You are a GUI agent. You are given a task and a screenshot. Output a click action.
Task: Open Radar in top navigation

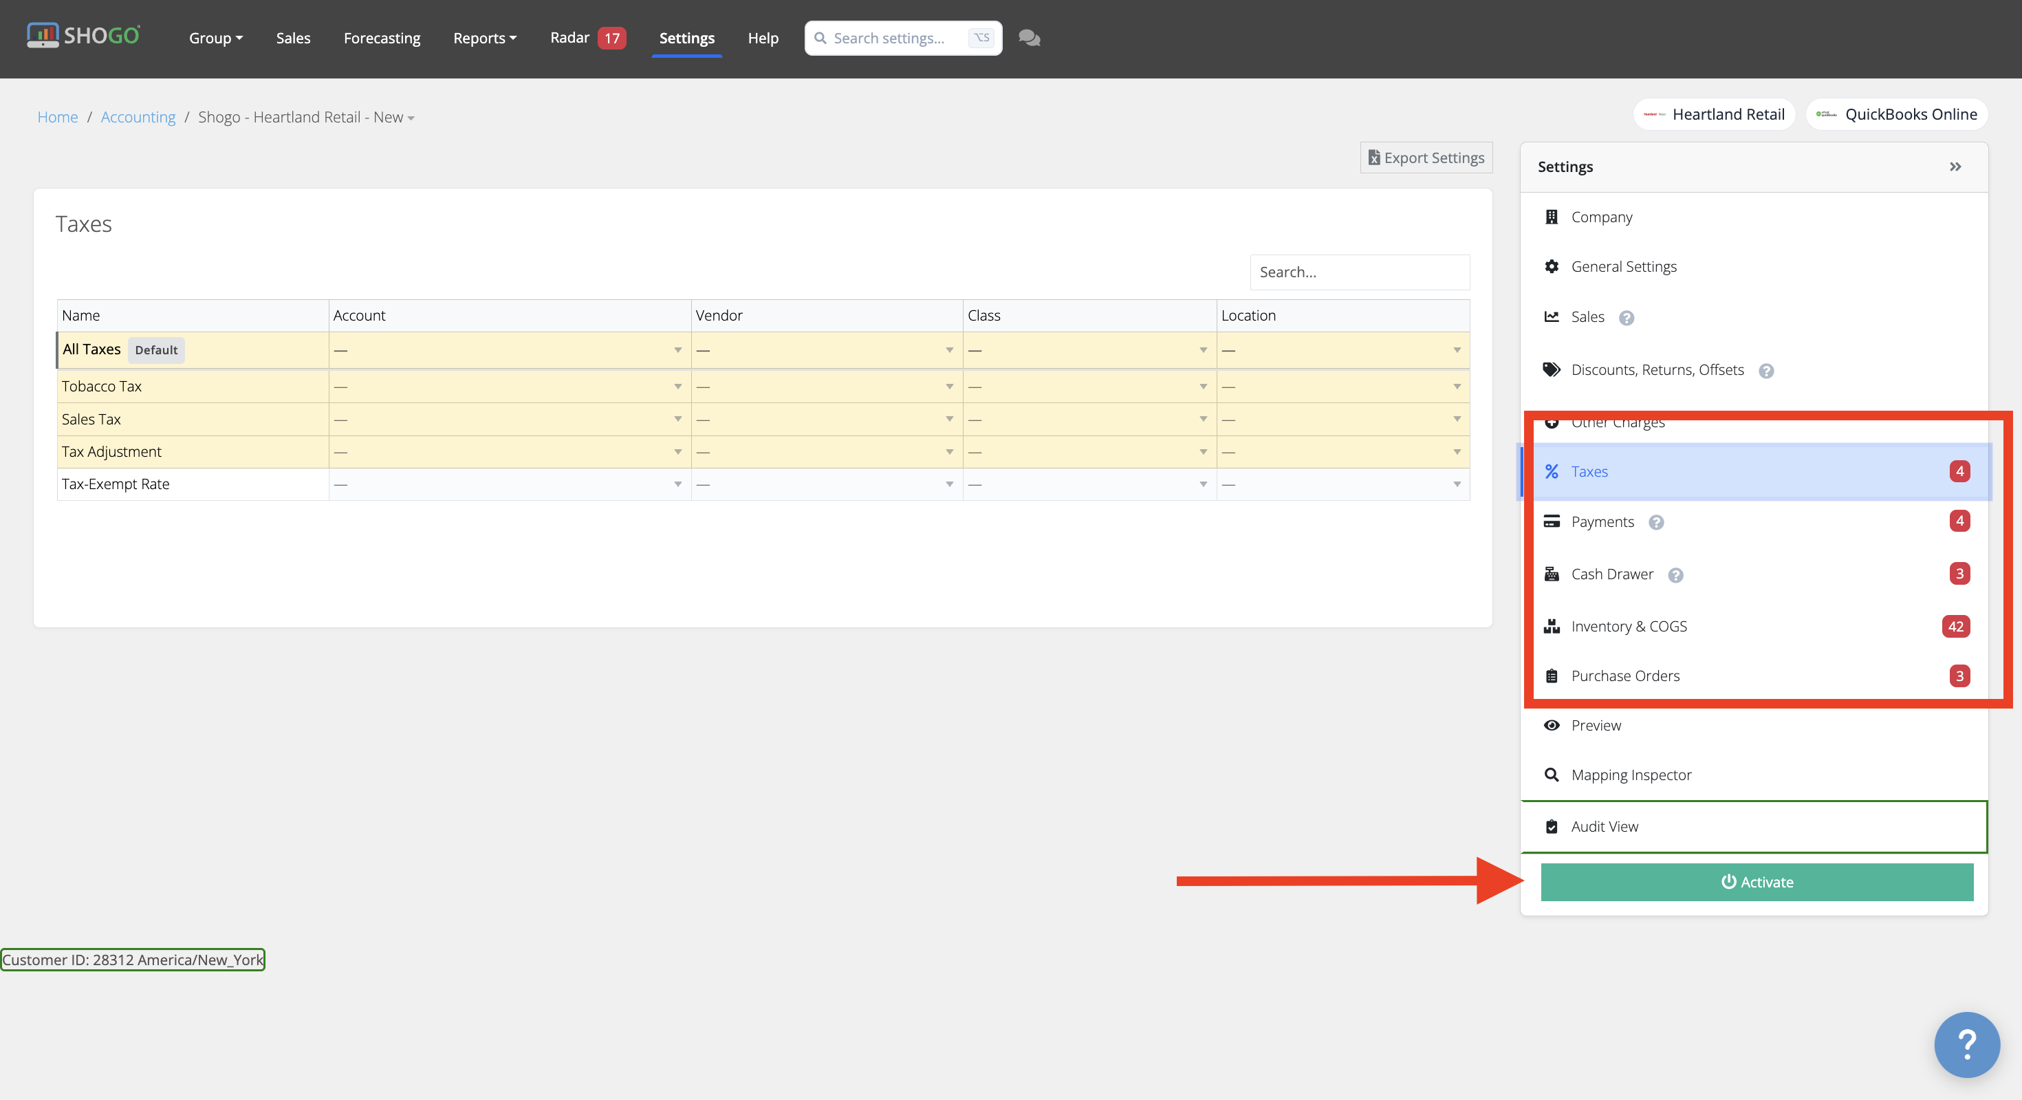pos(569,37)
